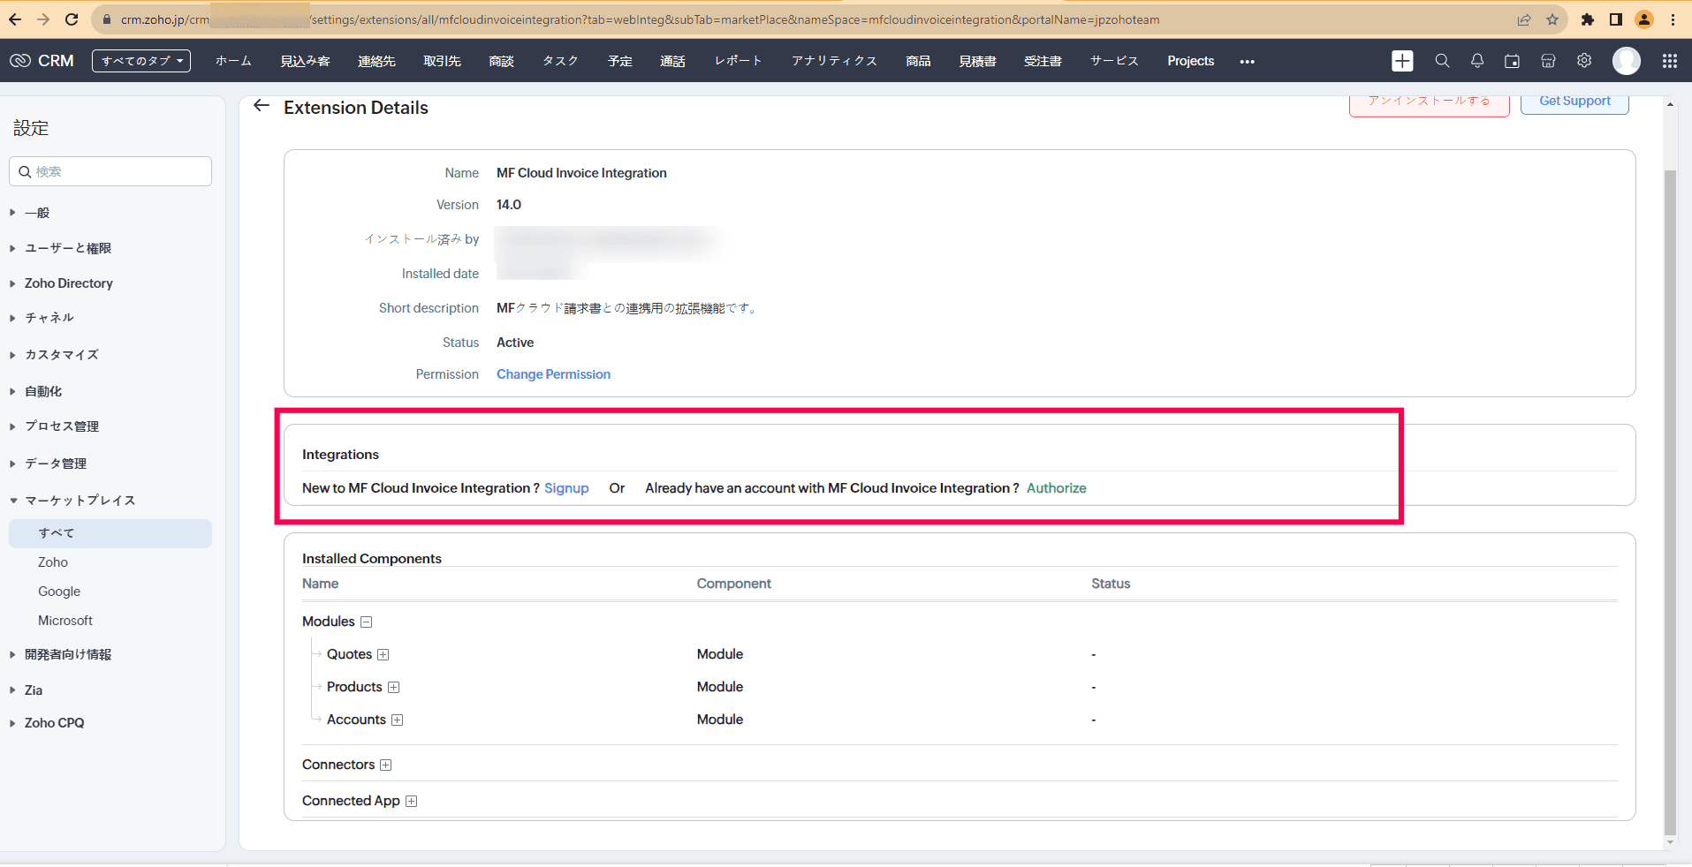This screenshot has width=1692, height=867.
Task: Open the apps grid launcher
Action: [x=1670, y=61]
